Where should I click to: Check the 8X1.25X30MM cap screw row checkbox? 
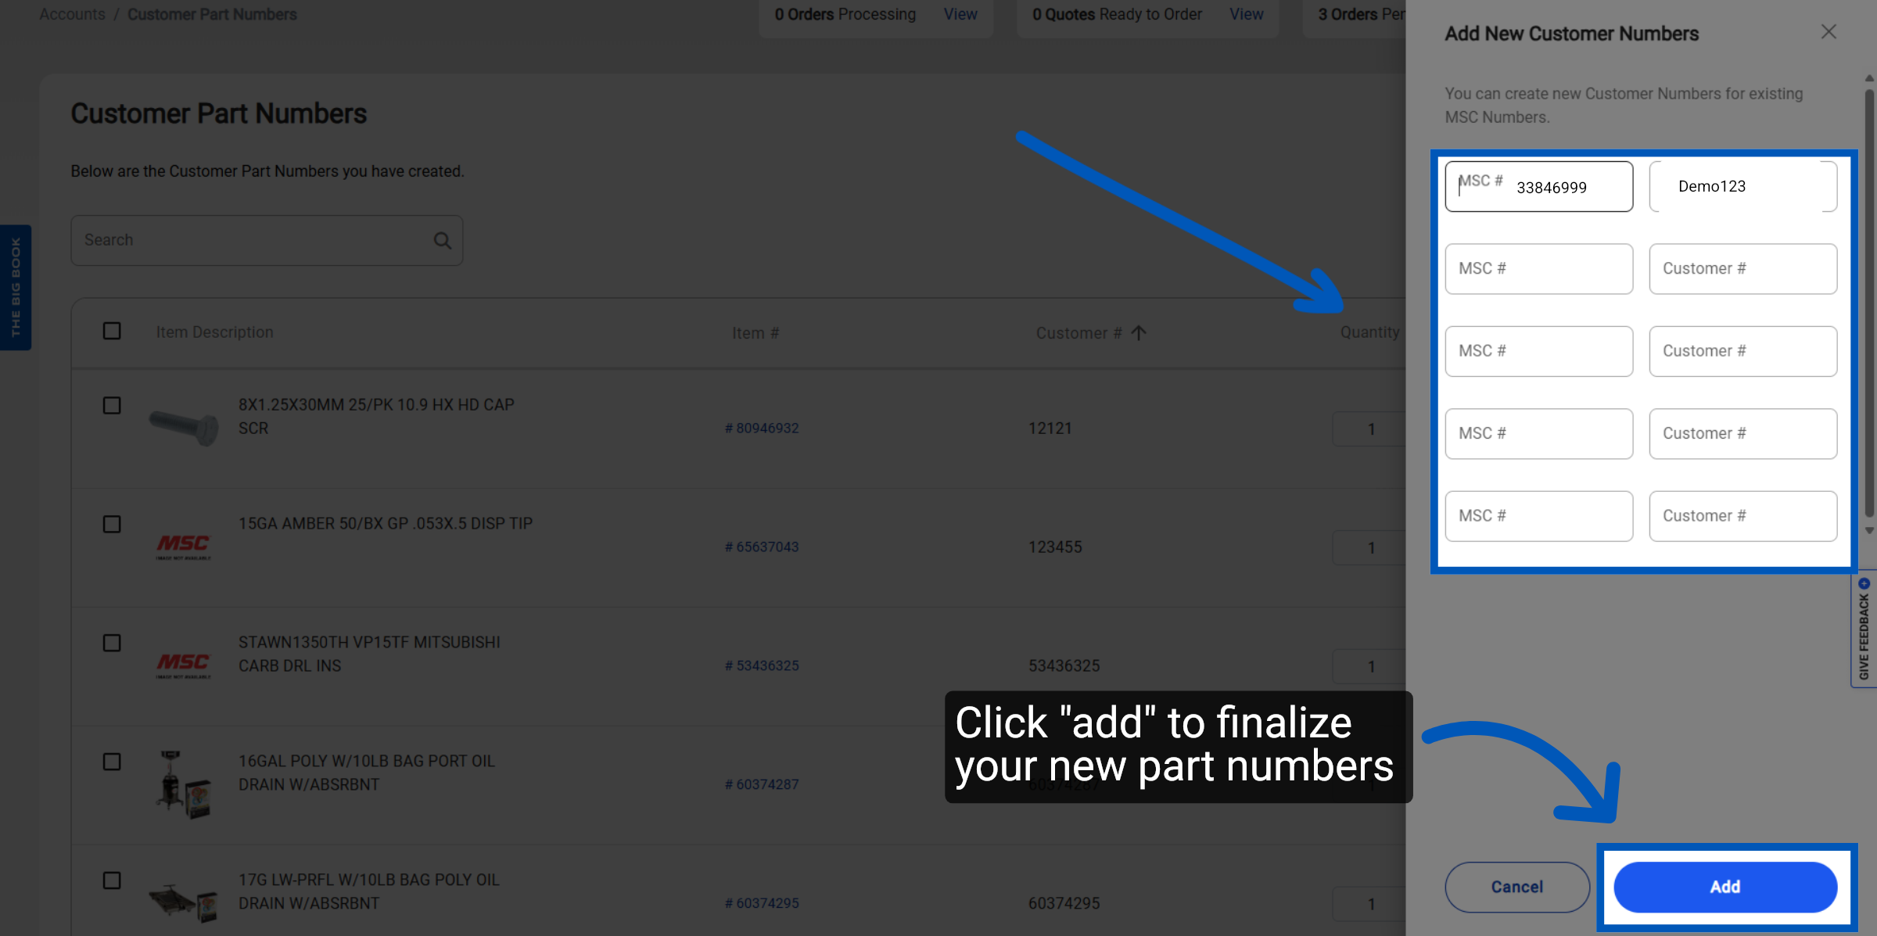(x=112, y=405)
